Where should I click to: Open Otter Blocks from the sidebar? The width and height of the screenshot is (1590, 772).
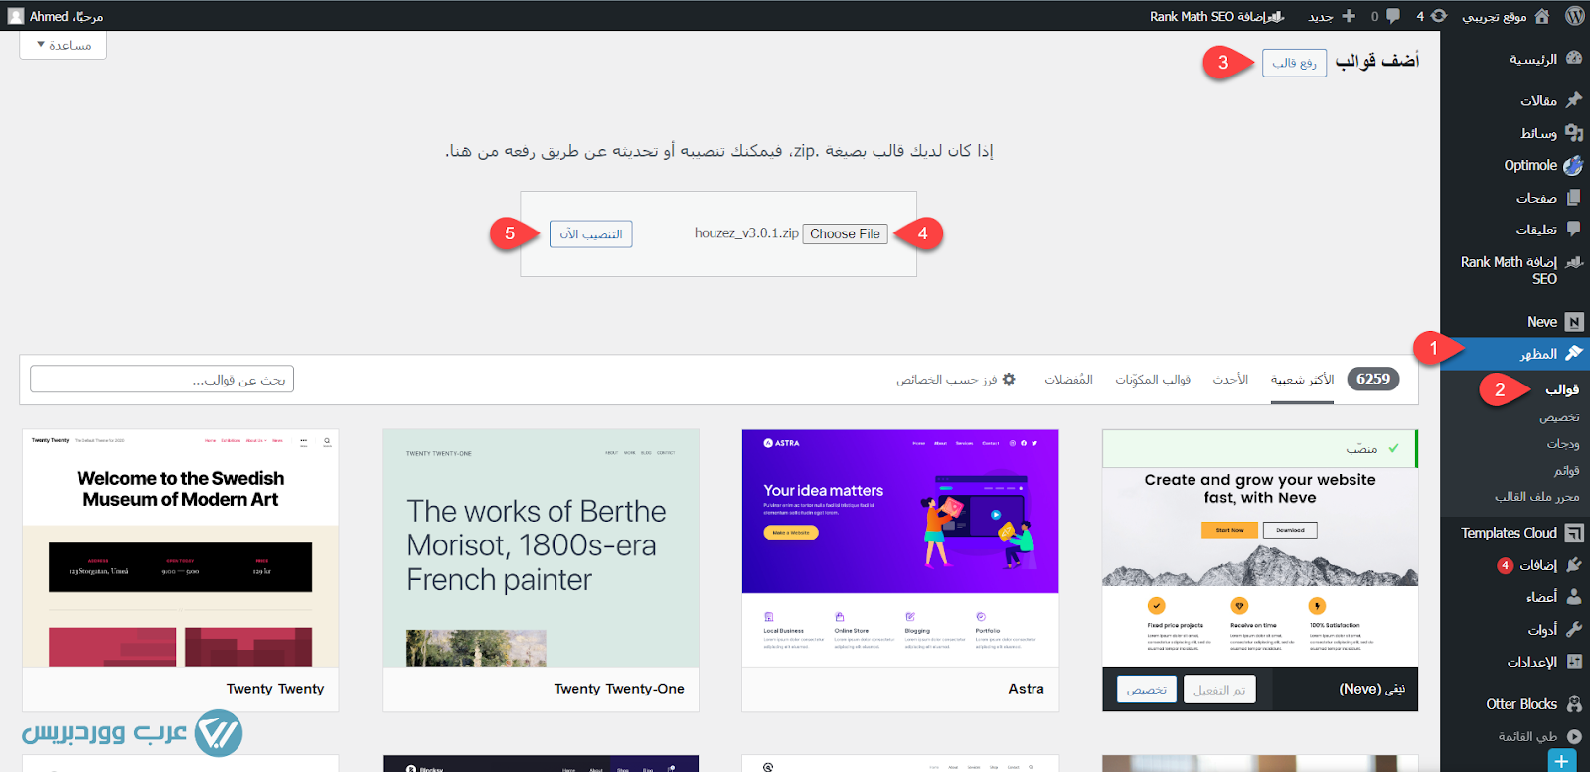[x=1521, y=704]
